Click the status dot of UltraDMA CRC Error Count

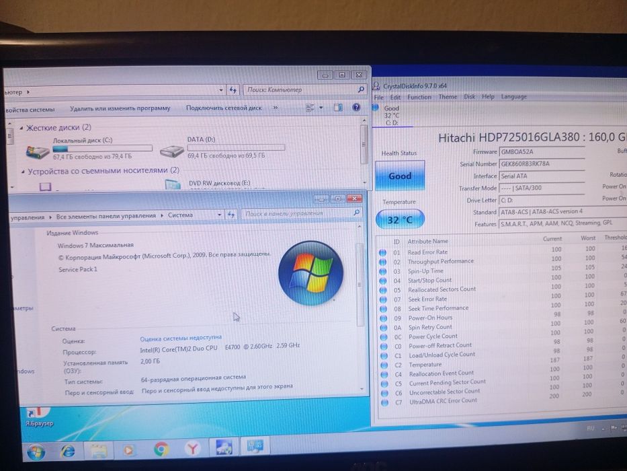coord(384,402)
